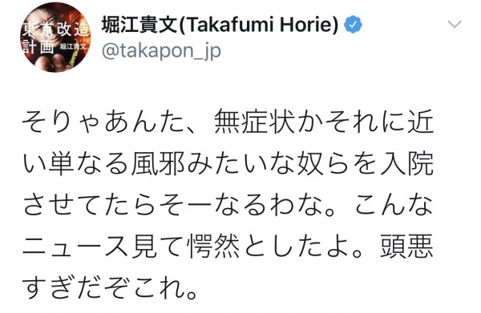Open the profile avatar of 堀江貴文

55,38
